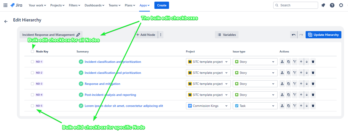Select the ND-2 row checkbox
This screenshot has height=137, width=348.
(x=32, y=73)
